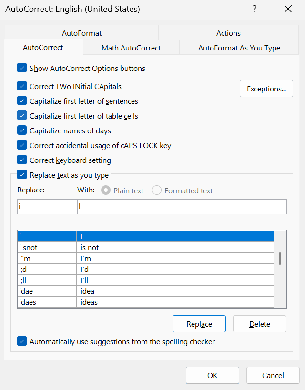Uncheck Capitalize names of days
Viewport: 305px width, 390px height.
click(x=21, y=130)
